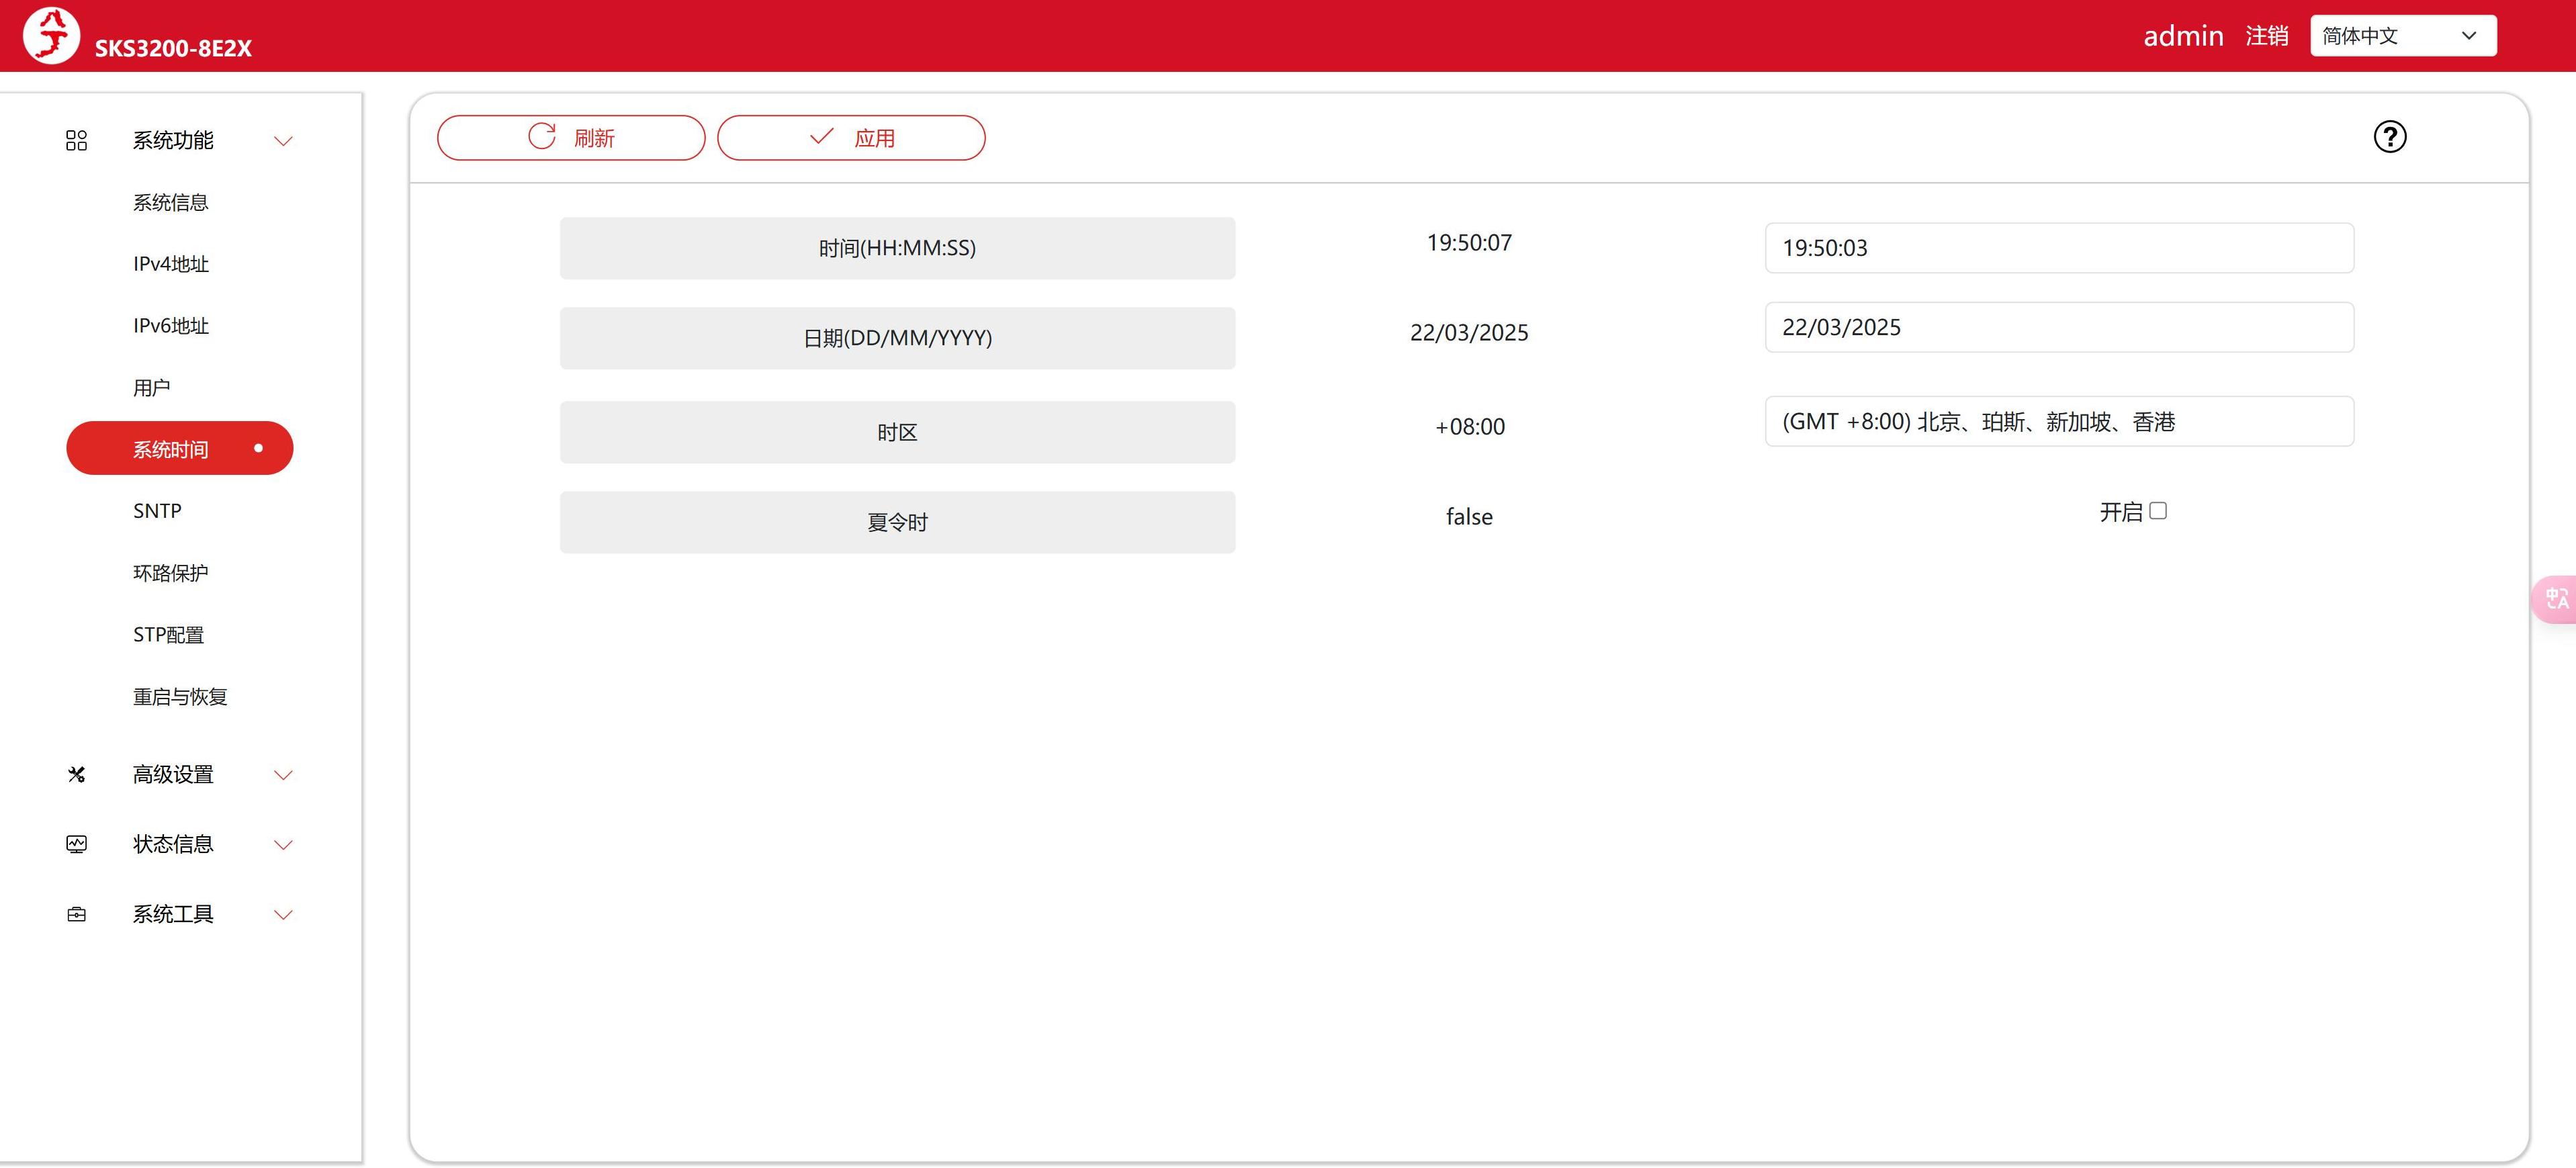Expand the 高级设置 chevron
This screenshot has width=2576, height=1168.
(x=283, y=775)
